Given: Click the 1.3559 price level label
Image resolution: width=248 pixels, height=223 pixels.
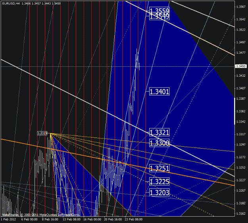Looking at the screenshot, I should [x=159, y=11].
